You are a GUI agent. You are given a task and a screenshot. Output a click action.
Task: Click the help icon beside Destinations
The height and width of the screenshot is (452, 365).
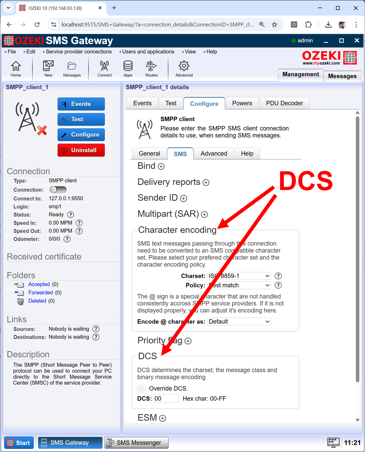click(96, 337)
